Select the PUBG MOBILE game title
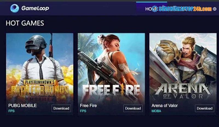This screenshot has height=127, width=219. coord(22,106)
